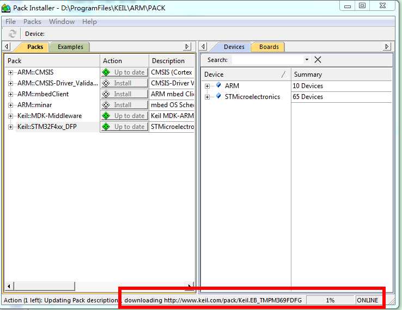
Task: Expand the ARM::CMSIS-Driver_Validation pack node
Action: coord(10,83)
